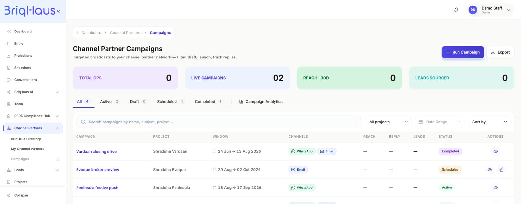Click the Entity sidebar icon

pyautogui.click(x=9, y=44)
